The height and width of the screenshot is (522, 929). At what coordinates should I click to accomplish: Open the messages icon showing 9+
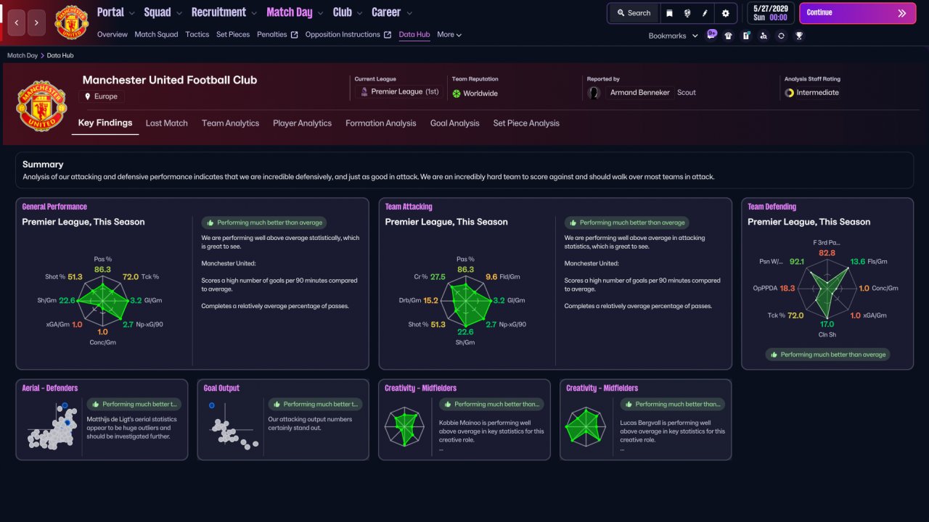point(711,35)
